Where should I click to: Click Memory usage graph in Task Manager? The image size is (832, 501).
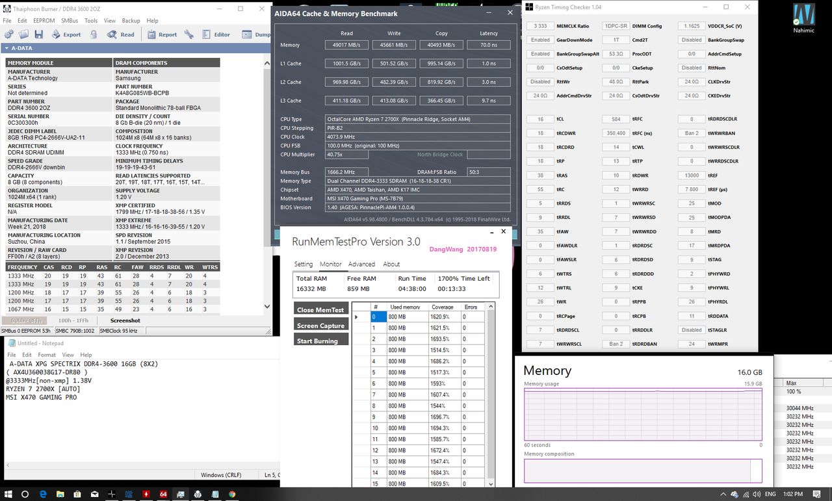(x=643, y=413)
